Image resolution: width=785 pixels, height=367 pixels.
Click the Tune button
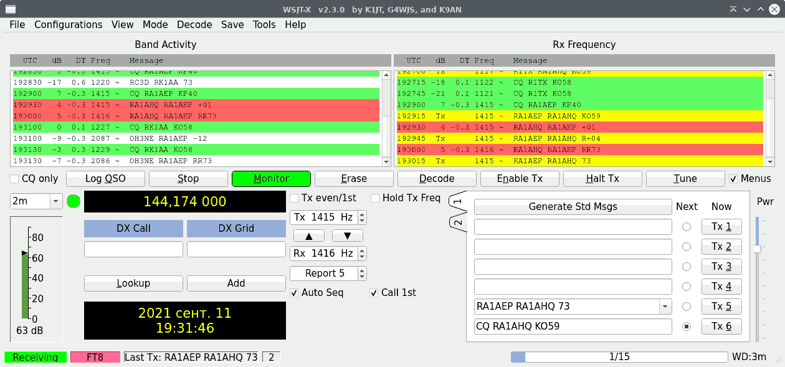pyautogui.click(x=685, y=179)
